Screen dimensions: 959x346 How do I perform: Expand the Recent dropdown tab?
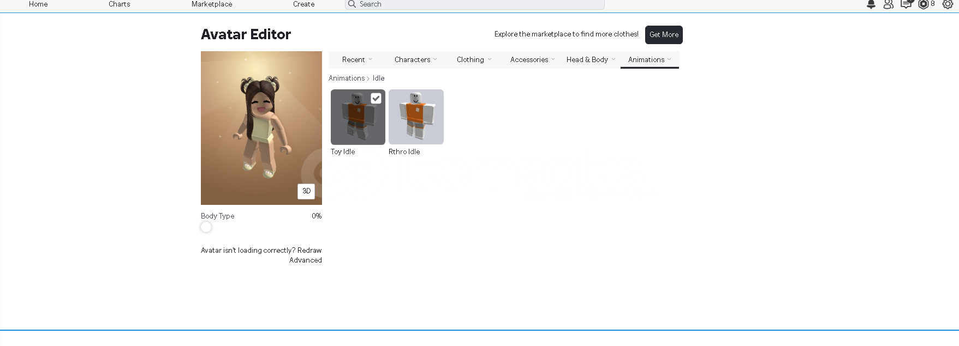[x=357, y=59]
